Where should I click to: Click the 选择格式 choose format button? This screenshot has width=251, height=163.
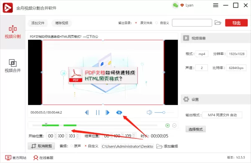pos(196,129)
